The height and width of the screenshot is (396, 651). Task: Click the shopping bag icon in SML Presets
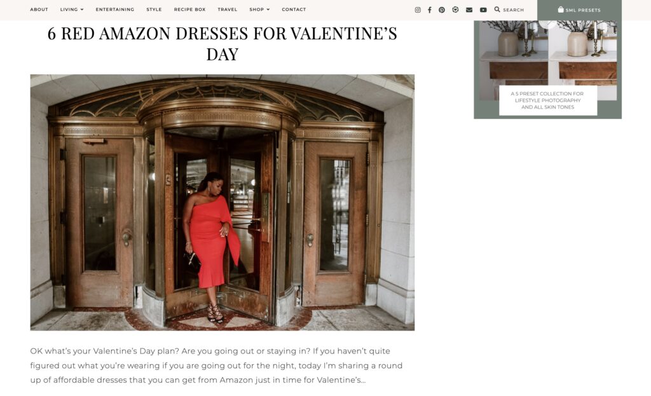point(561,10)
